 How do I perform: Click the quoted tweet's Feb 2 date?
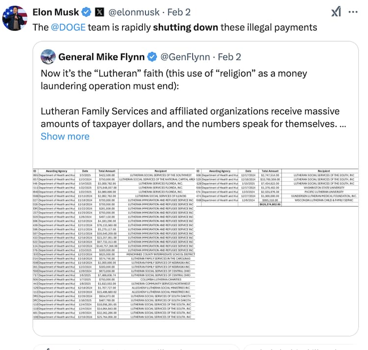(229, 57)
